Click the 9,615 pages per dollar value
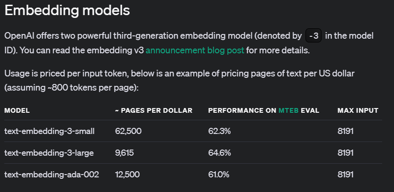Viewport: 394px width, 192px height. pyautogui.click(x=125, y=153)
